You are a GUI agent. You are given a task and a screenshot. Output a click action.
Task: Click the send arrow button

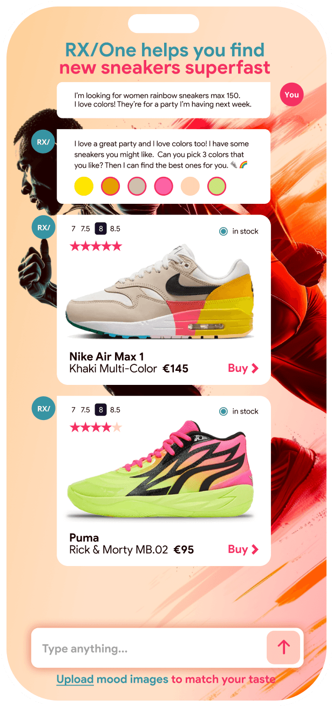[x=283, y=647]
